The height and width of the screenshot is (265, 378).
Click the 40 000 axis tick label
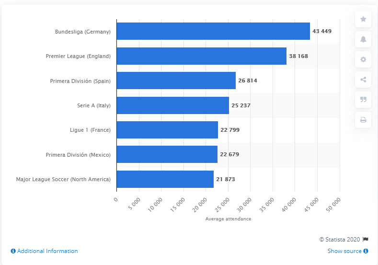coord(289,205)
